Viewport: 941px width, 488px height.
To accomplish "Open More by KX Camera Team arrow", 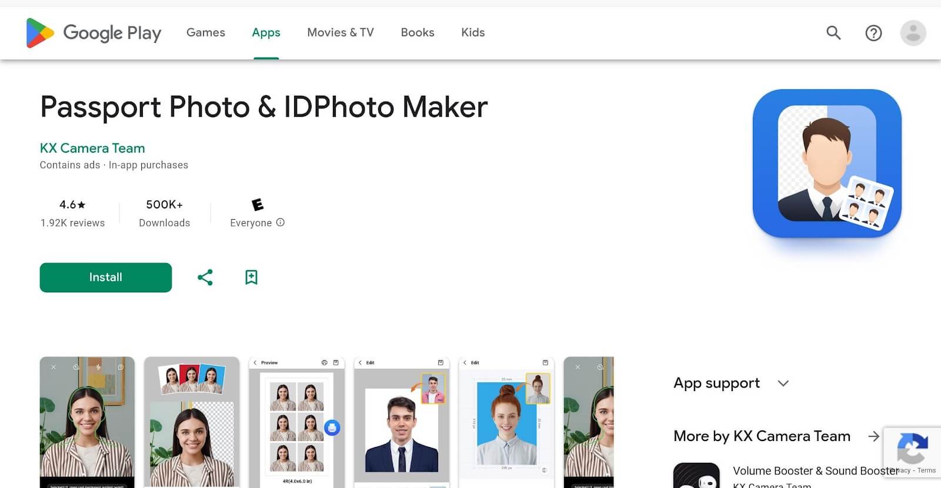I will point(874,436).
